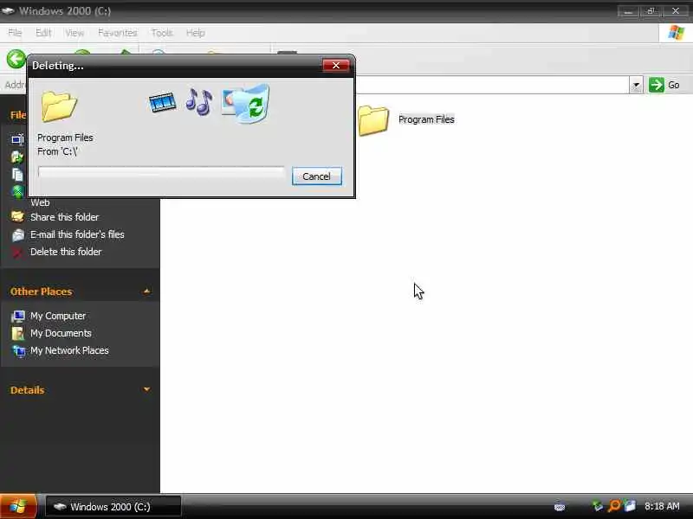Viewport: 693px width, 519px height.
Task: Click the Other Places header text
Action: tap(41, 292)
